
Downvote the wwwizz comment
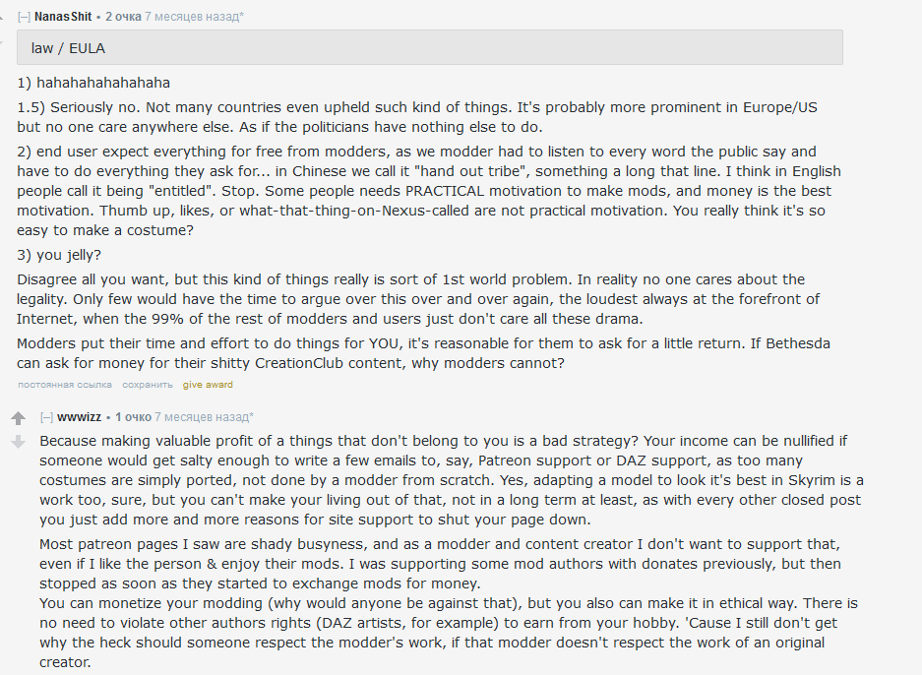(18, 442)
